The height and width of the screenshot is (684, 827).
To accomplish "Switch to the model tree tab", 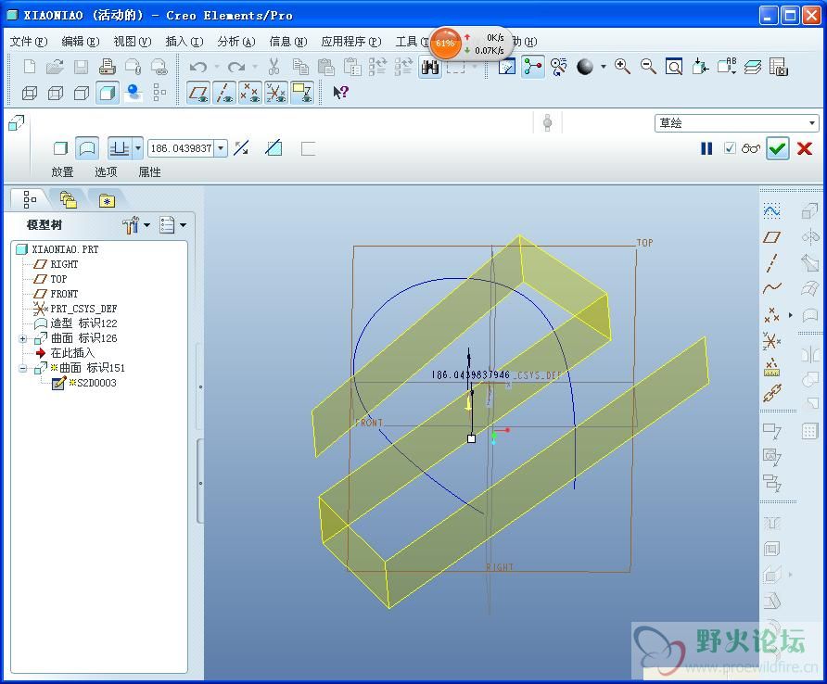I will click(30, 200).
